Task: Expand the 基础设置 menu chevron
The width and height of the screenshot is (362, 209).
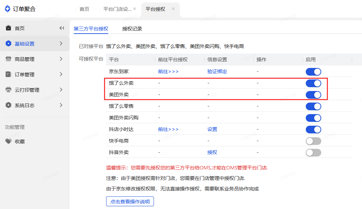Action: tap(61, 43)
